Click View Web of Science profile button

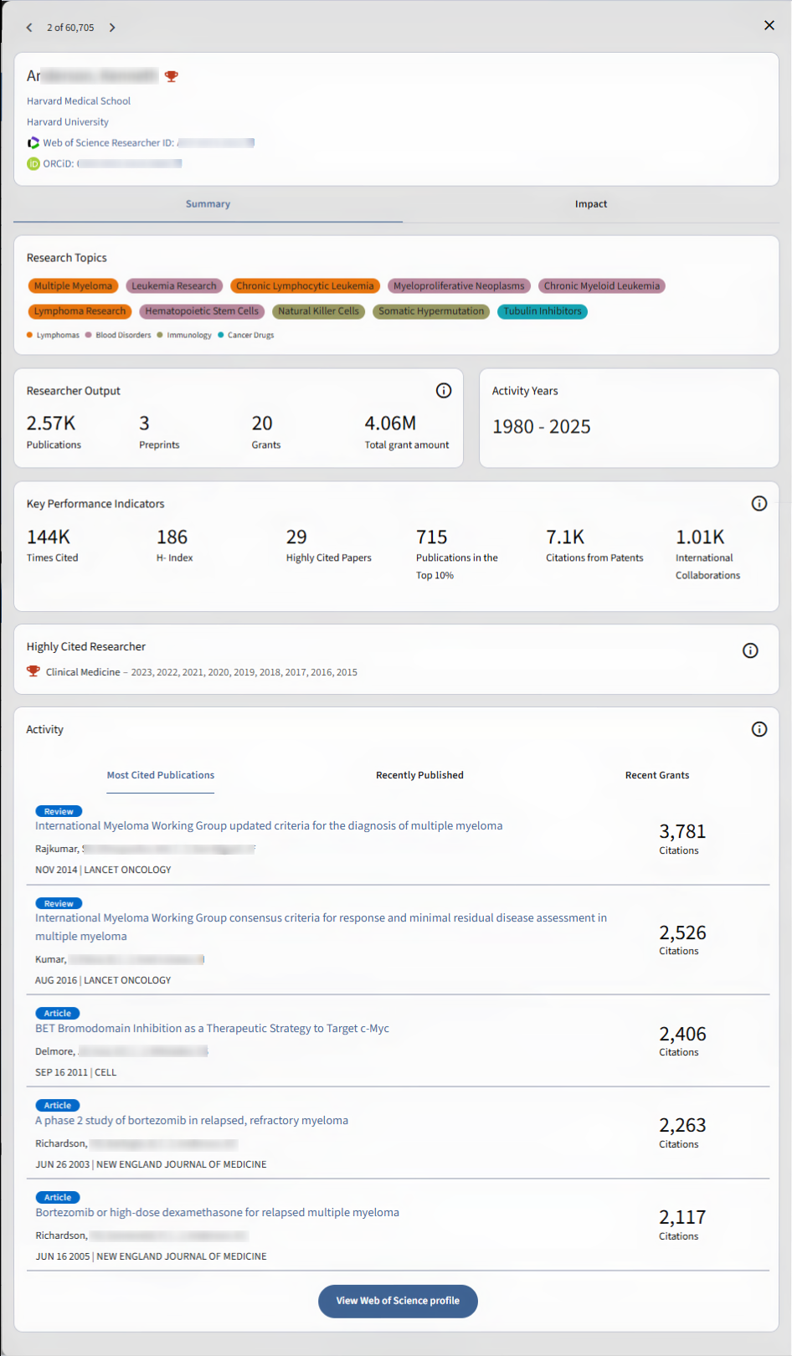398,1301
